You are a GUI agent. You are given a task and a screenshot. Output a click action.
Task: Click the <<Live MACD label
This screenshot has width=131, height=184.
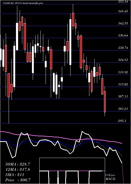click(110, 177)
